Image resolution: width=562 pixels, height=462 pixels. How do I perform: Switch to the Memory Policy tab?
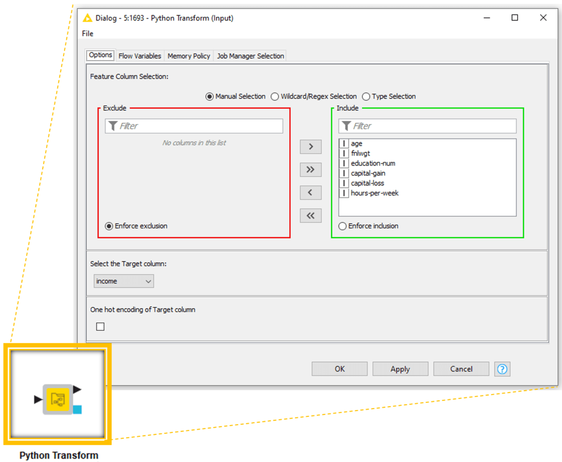(189, 56)
